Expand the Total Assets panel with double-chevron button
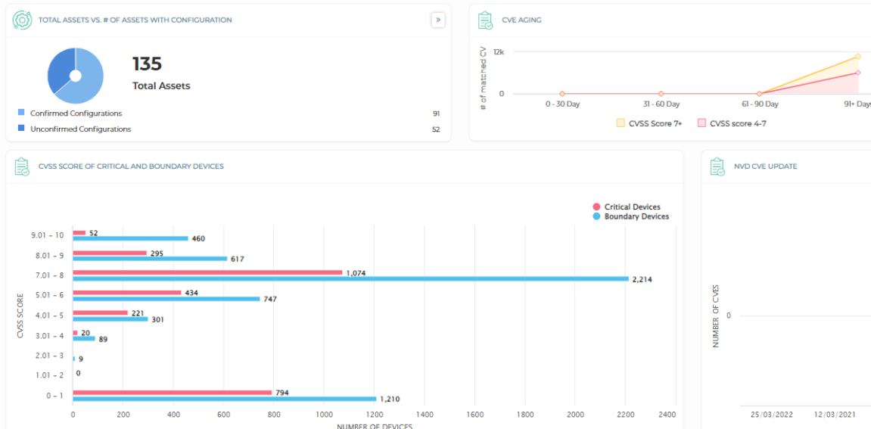Screen dimensions: 871x429 click(438, 20)
